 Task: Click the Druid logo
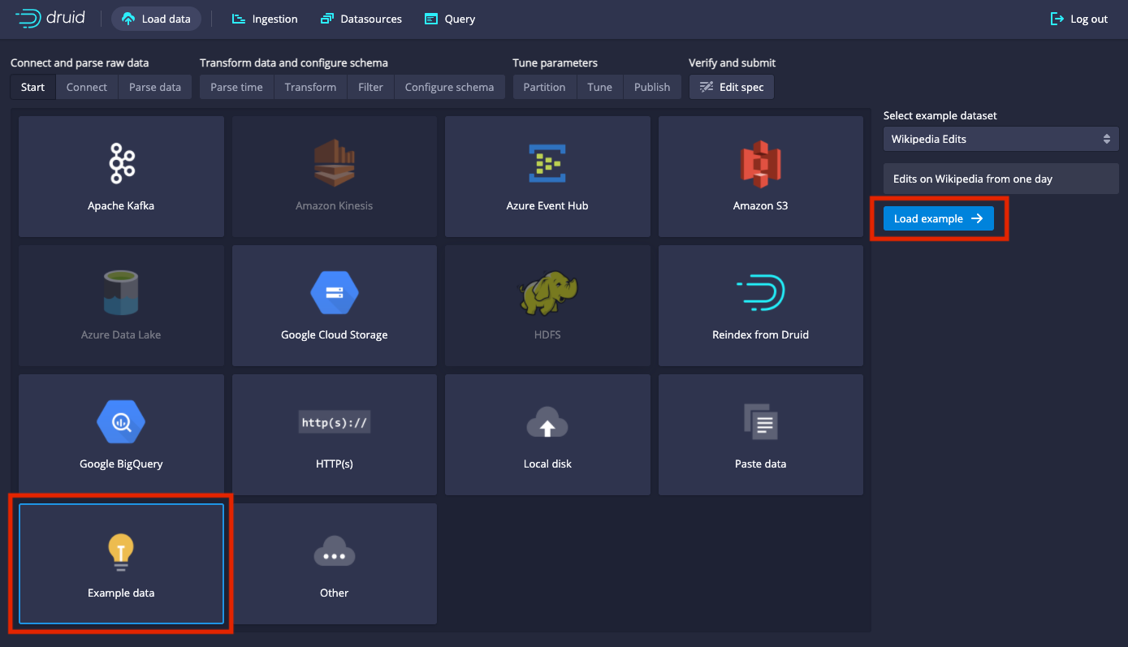coord(50,18)
